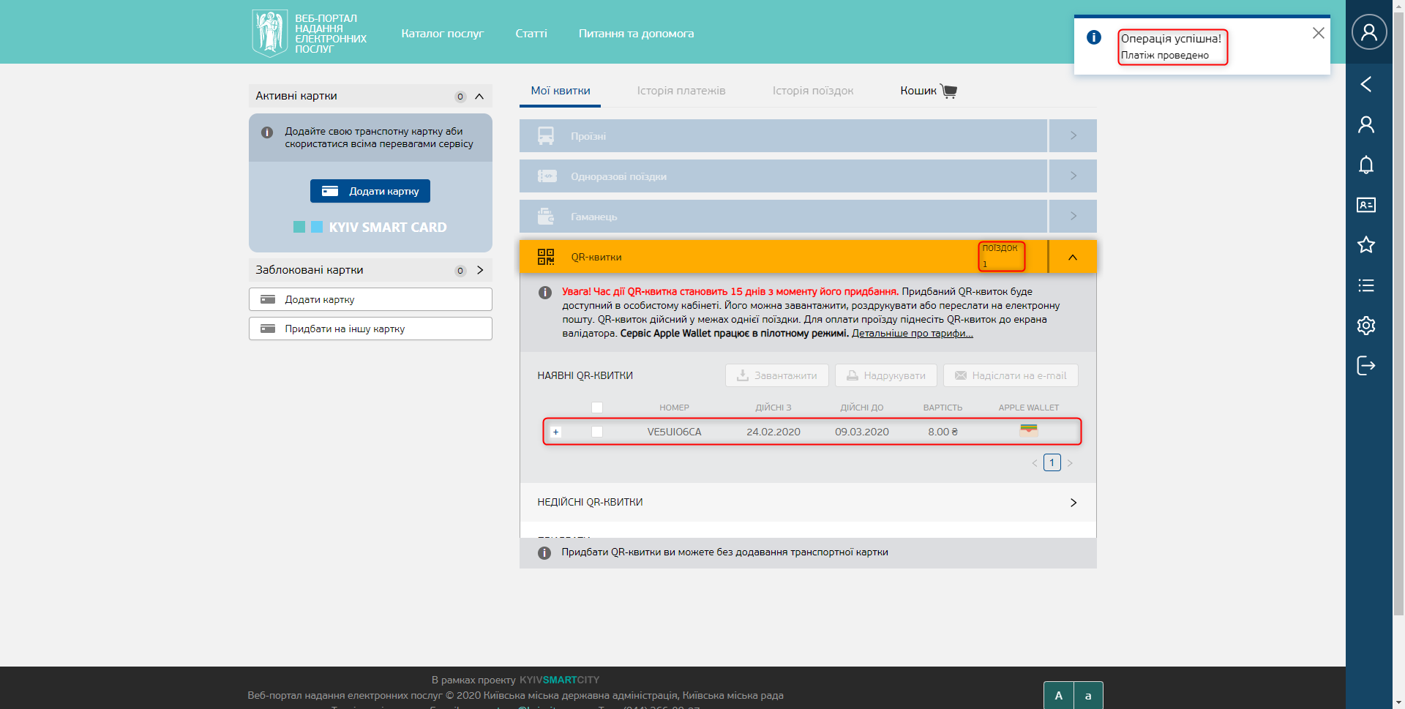Click the list icon in right sidebar
This screenshot has width=1405, height=709.
pos(1365,285)
